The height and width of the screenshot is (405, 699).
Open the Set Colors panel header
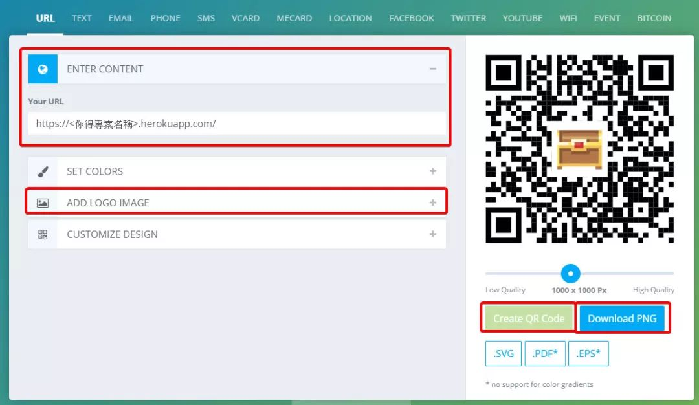pyautogui.click(x=237, y=171)
